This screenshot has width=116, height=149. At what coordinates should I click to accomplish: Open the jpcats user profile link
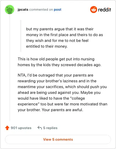tap(23, 10)
